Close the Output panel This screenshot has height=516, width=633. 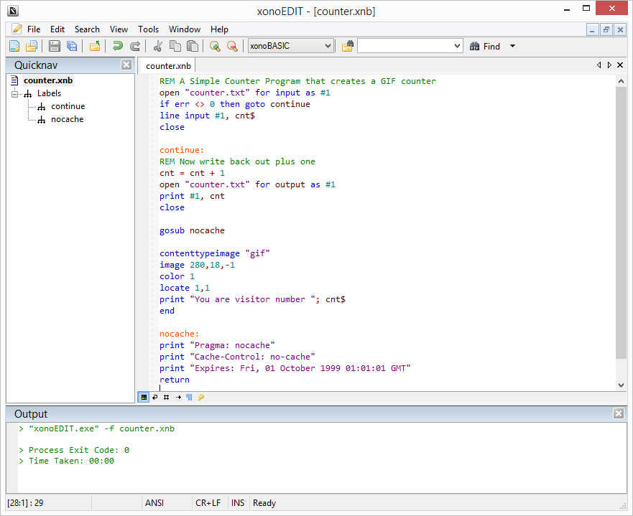619,413
